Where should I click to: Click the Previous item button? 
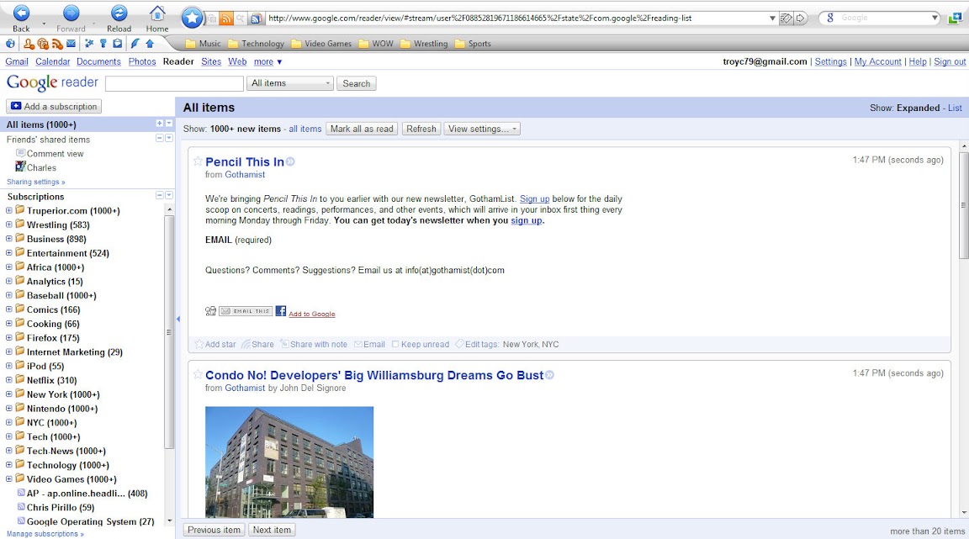214,530
